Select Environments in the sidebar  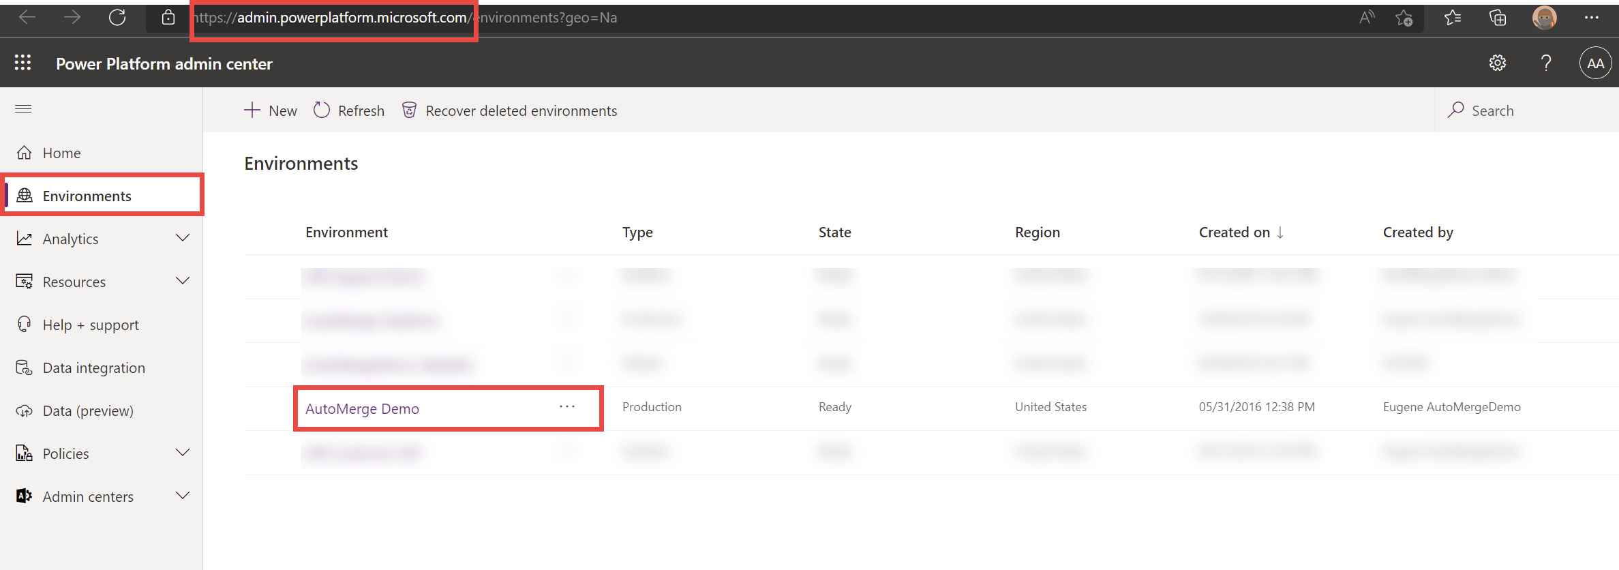(x=102, y=196)
